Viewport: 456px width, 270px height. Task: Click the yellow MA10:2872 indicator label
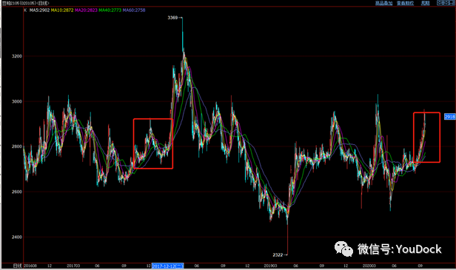pyautogui.click(x=62, y=10)
